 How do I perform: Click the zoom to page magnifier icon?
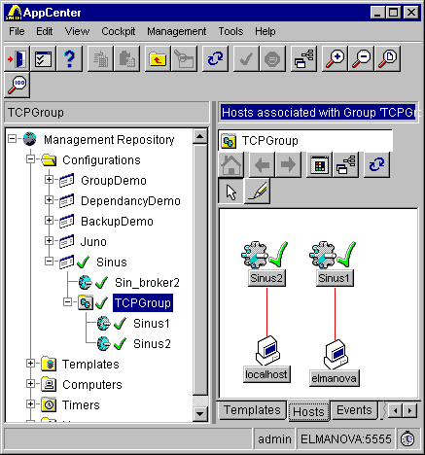pyautogui.click(x=388, y=58)
